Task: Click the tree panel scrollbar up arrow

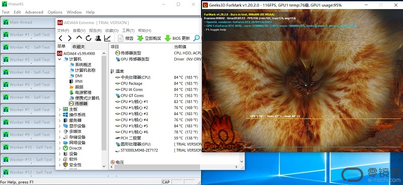Action: click(x=104, y=53)
